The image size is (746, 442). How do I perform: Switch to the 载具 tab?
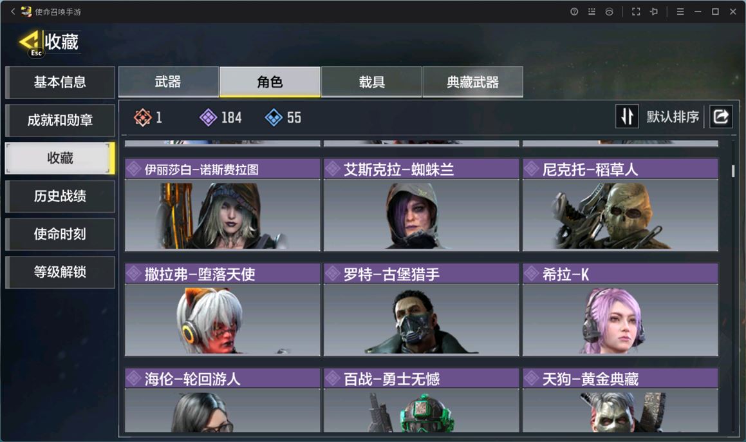coord(371,82)
